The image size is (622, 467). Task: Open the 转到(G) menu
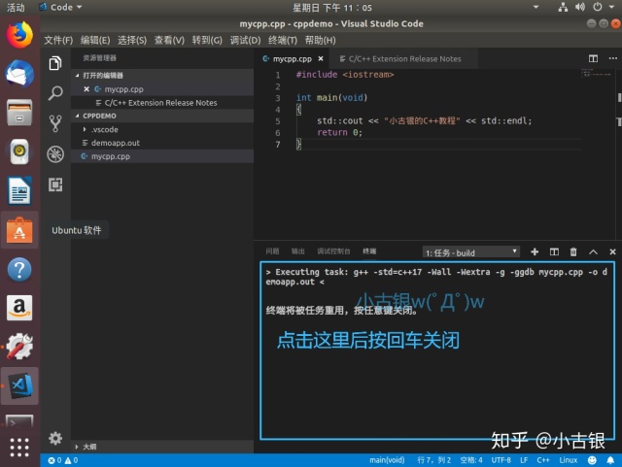coord(207,40)
